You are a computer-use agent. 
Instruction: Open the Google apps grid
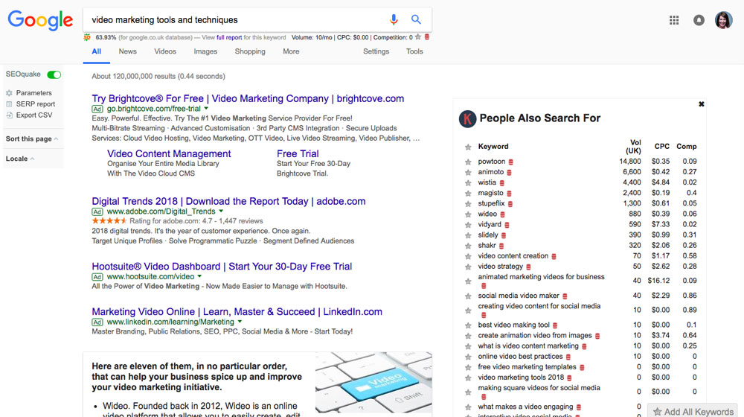(x=674, y=20)
